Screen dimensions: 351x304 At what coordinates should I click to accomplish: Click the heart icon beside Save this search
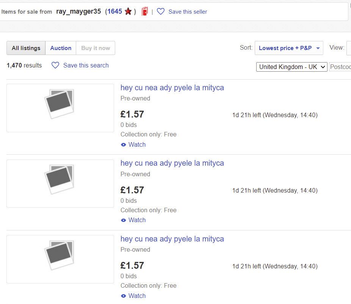55,65
